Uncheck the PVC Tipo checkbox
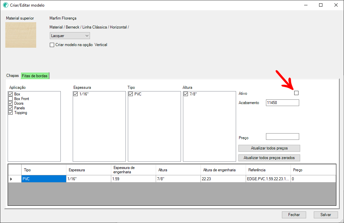Viewport: 344px width, 223px height. 131,94
